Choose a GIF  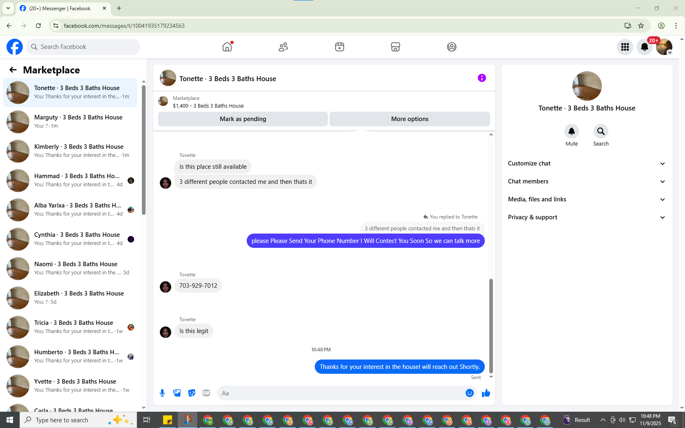coord(206,393)
